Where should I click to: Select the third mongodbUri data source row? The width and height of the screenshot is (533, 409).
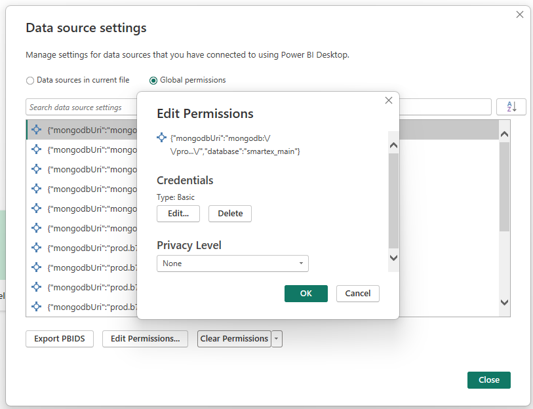[85, 169]
